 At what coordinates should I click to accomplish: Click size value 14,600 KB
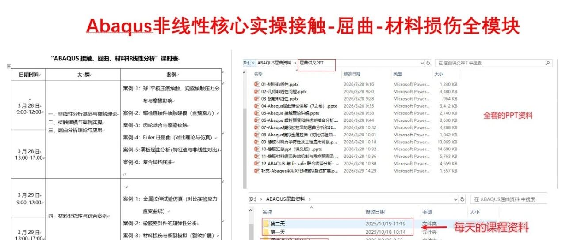coord(447,149)
